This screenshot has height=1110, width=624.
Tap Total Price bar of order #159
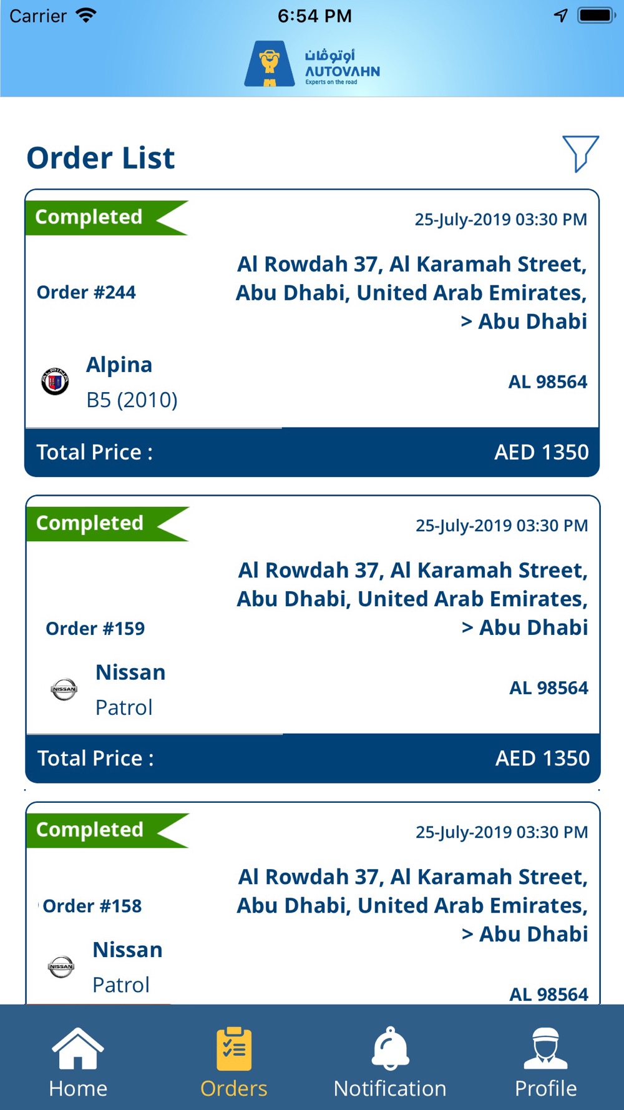313,758
